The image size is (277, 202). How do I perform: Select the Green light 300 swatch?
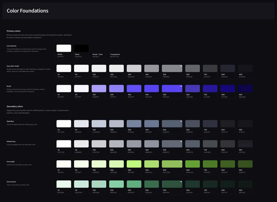coord(134,164)
